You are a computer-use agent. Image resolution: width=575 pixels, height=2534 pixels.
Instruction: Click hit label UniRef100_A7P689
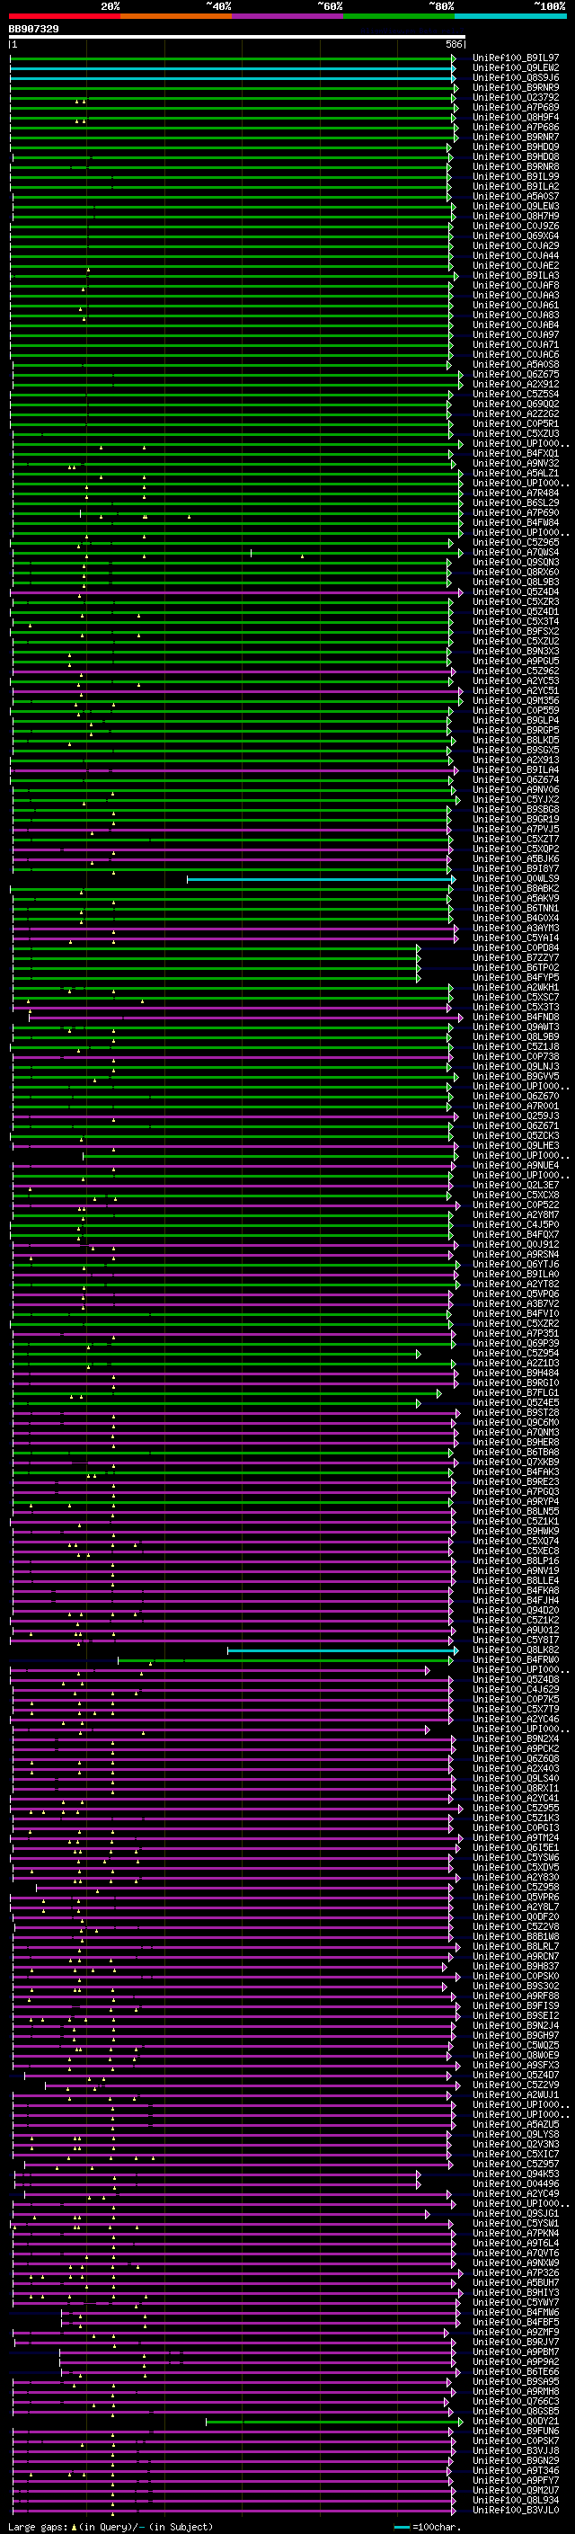point(516,107)
